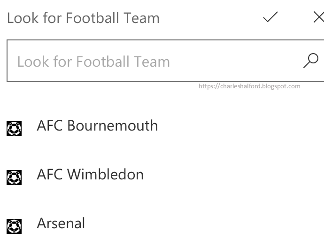Click the football icon beside AFC Wimbledon

pyautogui.click(x=14, y=177)
